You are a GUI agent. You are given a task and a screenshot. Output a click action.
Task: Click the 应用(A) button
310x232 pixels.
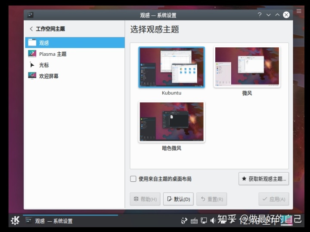[x=274, y=199]
